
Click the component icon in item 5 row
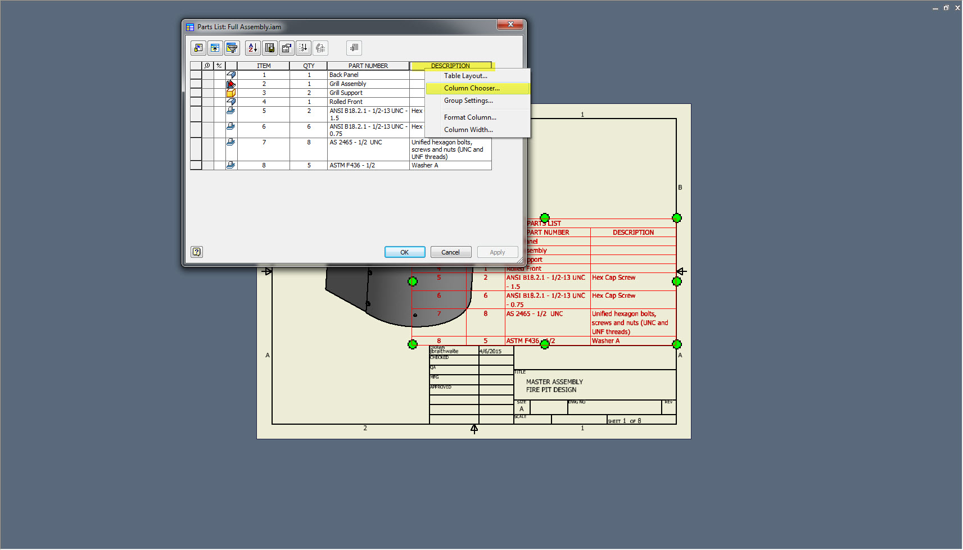tap(231, 111)
